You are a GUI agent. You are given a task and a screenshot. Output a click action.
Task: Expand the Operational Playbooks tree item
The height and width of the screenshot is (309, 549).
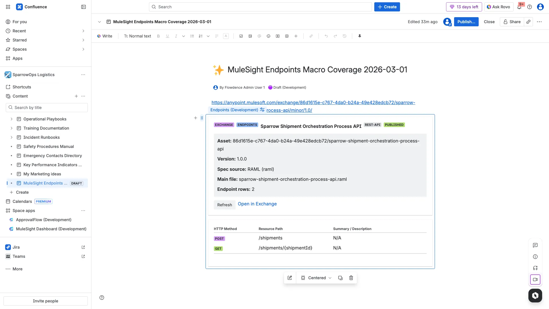coord(11,119)
